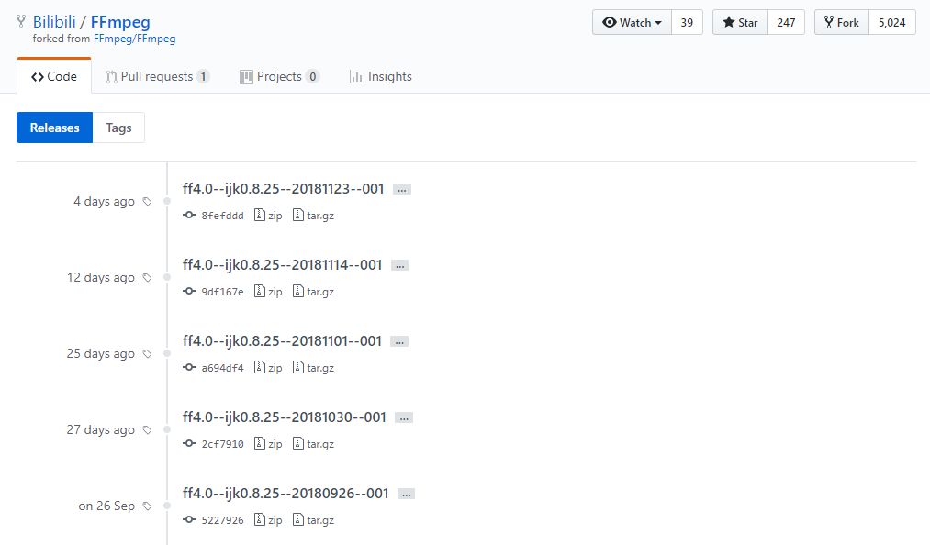This screenshot has width=930, height=545.
Task: Download zip for release 20181114
Action: [268, 291]
